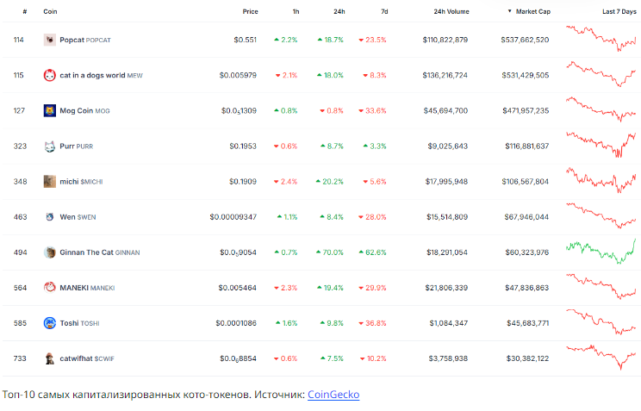Viewport: 641px width, 411px height.
Task: Sort by 24h Volume column header
Action: click(x=451, y=11)
